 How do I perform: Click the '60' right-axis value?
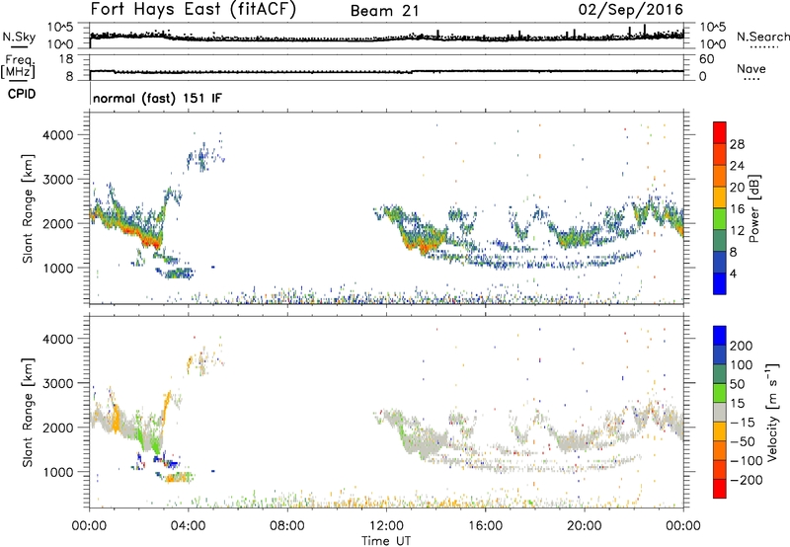706,59
